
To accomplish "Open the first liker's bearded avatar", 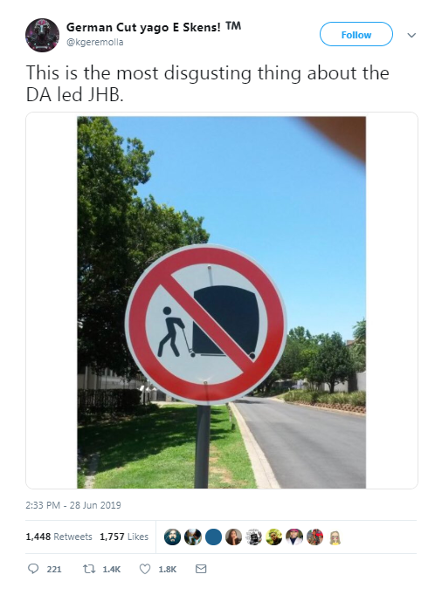I will click(172, 537).
